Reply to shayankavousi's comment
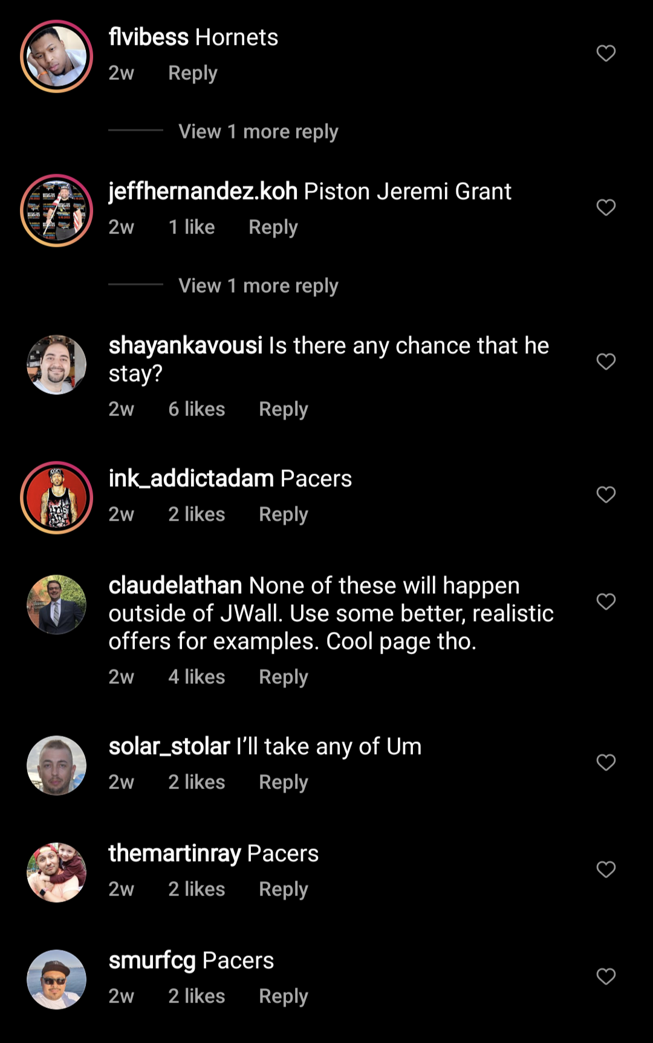Screen dimensions: 653x1043 (283, 409)
